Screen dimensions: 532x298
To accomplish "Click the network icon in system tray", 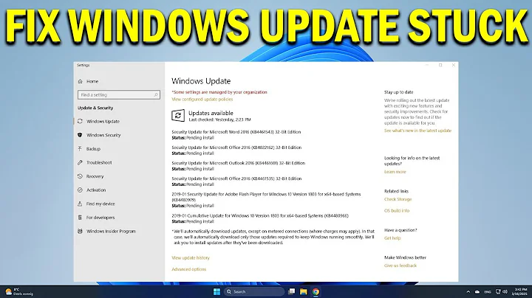I will pyautogui.click(x=498, y=291).
